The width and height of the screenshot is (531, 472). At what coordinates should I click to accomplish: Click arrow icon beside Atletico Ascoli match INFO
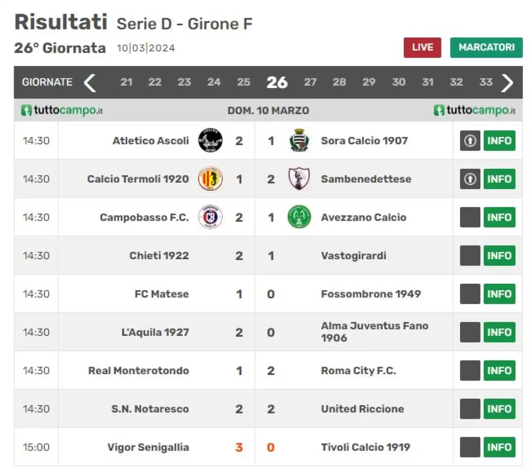pos(470,141)
